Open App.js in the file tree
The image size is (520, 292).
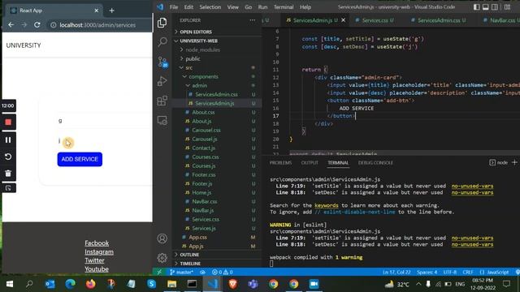pos(196,246)
